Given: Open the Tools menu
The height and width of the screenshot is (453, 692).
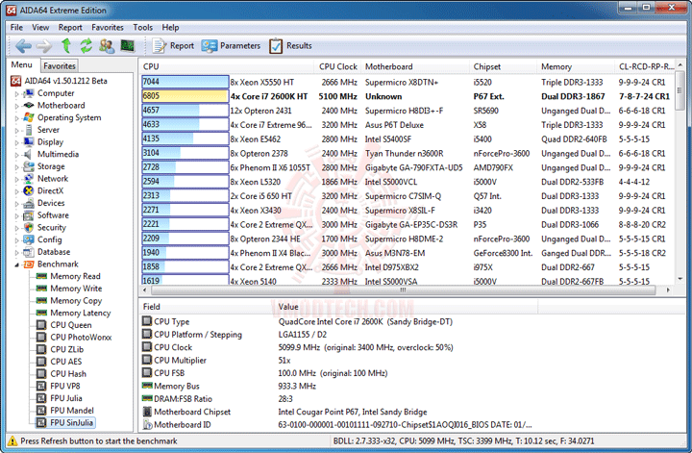Looking at the screenshot, I should 142,27.
